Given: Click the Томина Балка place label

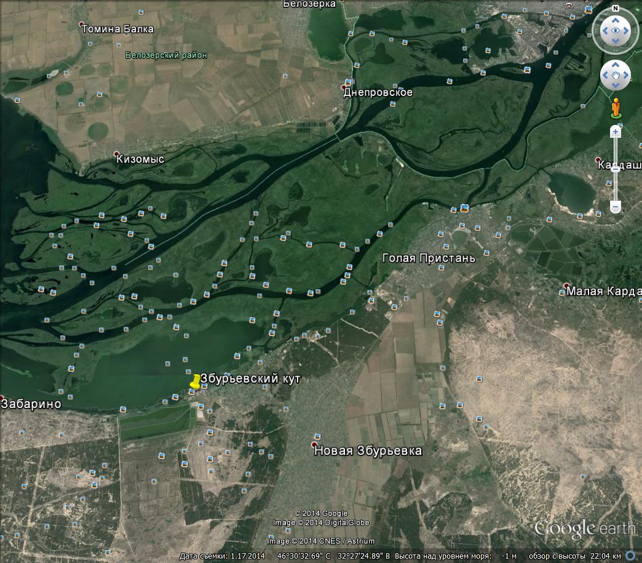Looking at the screenshot, I should pyautogui.click(x=117, y=29).
